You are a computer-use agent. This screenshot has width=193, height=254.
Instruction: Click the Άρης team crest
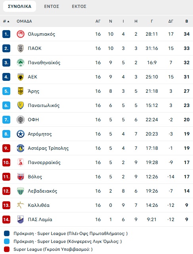[x=21, y=91]
